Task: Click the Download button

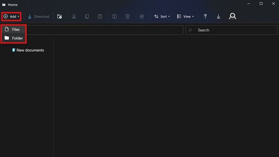Action: coord(38,16)
